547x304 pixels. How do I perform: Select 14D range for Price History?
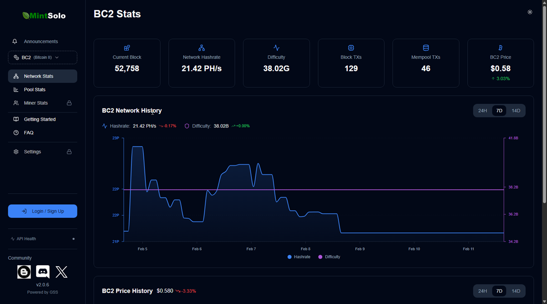[x=516, y=291]
